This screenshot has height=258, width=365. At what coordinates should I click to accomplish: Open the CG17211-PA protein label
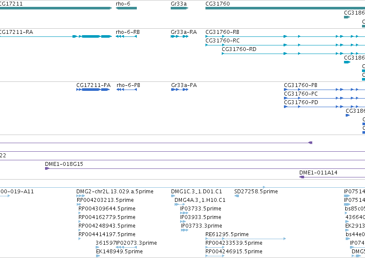[x=94, y=85]
